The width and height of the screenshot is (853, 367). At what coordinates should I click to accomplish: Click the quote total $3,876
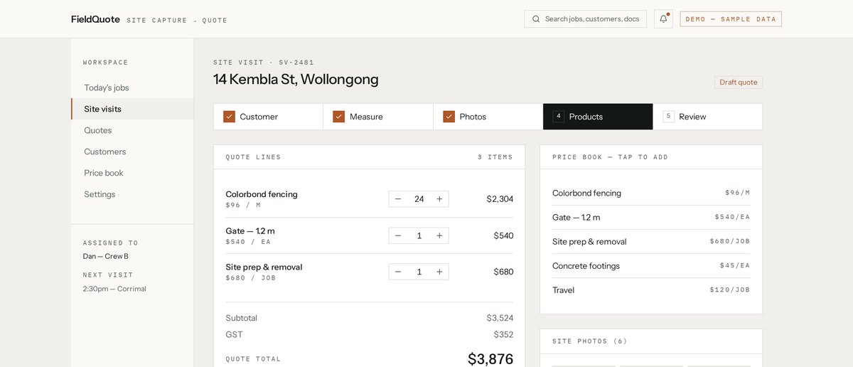[x=490, y=359]
